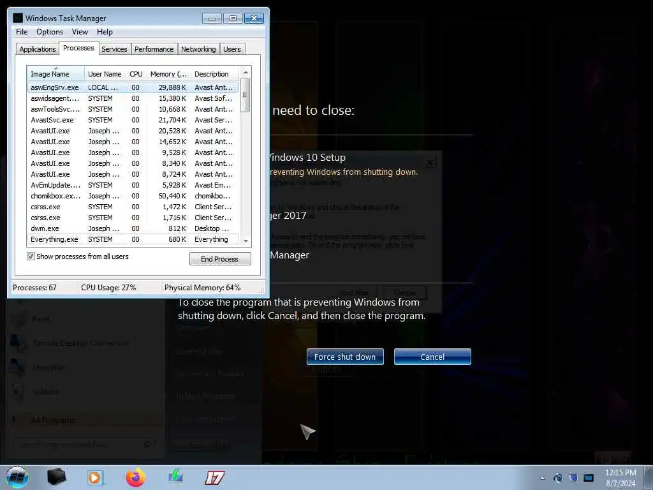Open the File menu
Viewport: 653px width, 490px height.
22,32
